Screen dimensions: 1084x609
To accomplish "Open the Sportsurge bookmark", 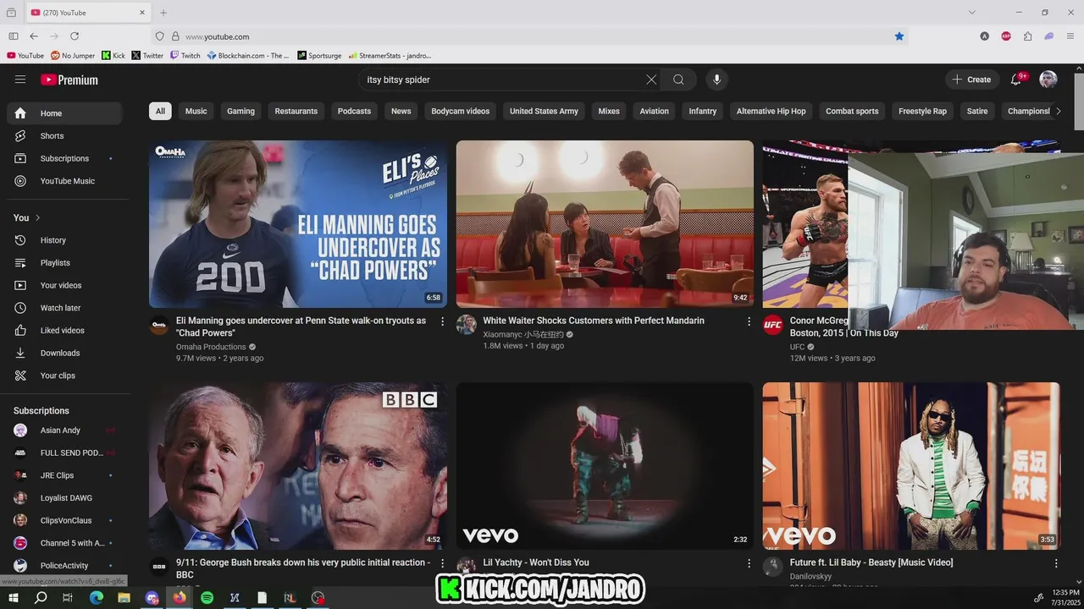I will click(319, 56).
